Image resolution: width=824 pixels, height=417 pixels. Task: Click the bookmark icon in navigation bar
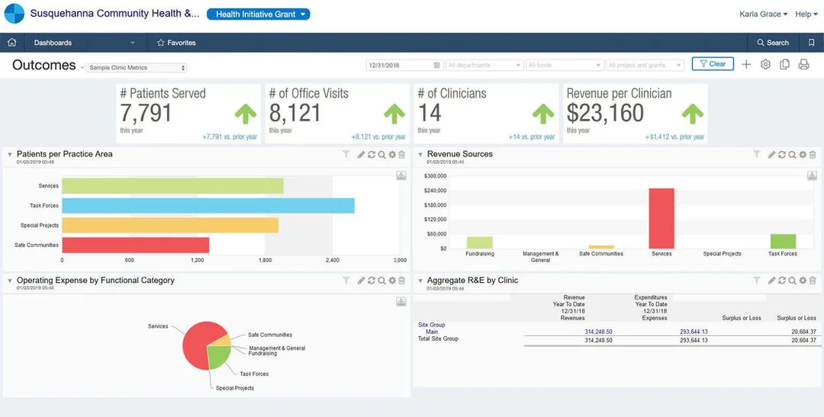point(811,43)
